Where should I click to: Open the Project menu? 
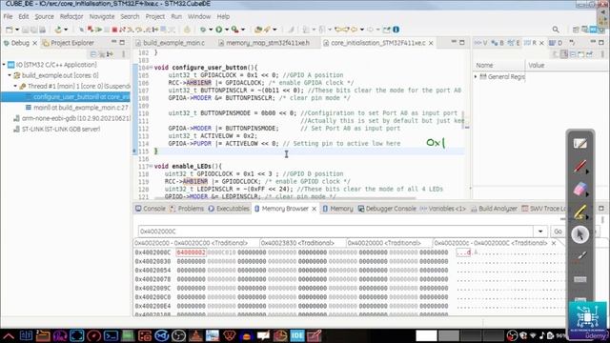pyautogui.click(x=155, y=17)
